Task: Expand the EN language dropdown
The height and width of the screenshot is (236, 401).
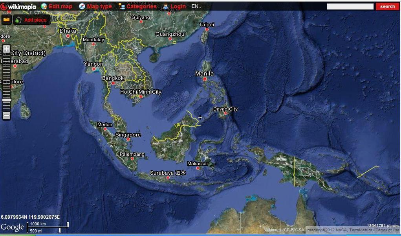Action: point(196,6)
